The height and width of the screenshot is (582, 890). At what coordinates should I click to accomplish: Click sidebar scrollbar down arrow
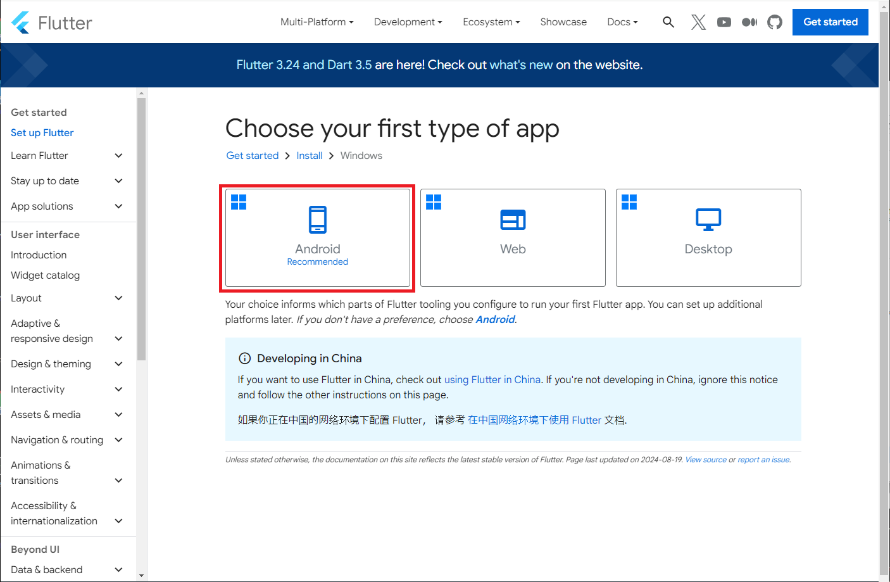coord(141,576)
